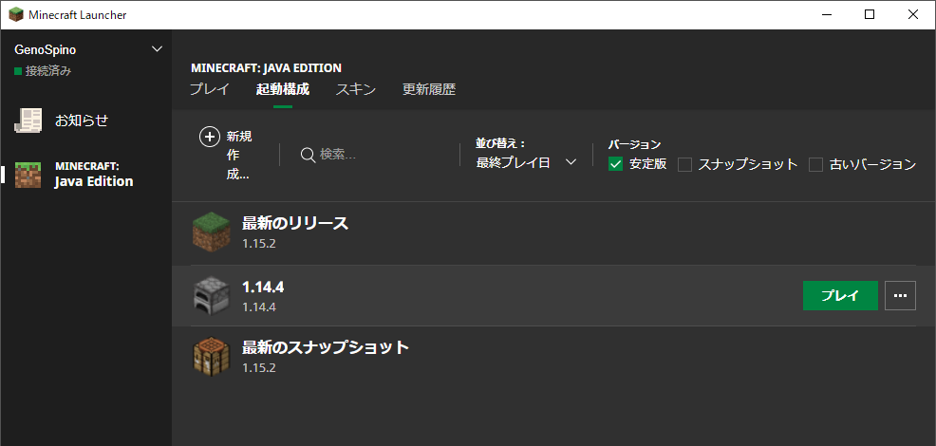Open the 並び替え 最終プレイ日 dropdown
This screenshot has height=446, width=936.
pos(526,162)
